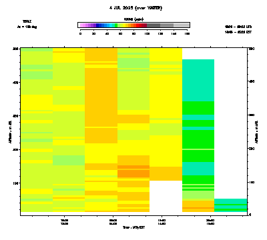The height and width of the screenshot is (240, 267).
Task: Select the dark gray colorbar segment
Action: point(154,25)
